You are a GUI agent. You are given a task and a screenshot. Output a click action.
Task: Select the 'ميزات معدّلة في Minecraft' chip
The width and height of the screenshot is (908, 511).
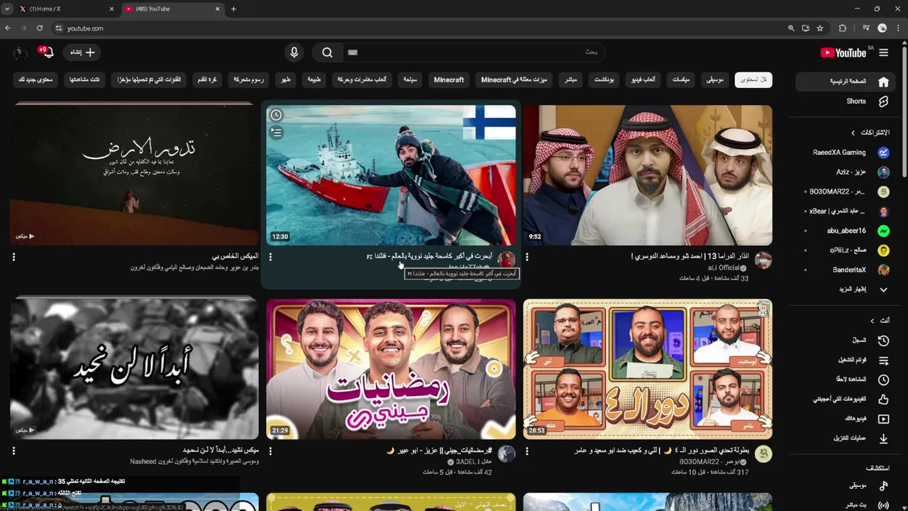click(514, 80)
